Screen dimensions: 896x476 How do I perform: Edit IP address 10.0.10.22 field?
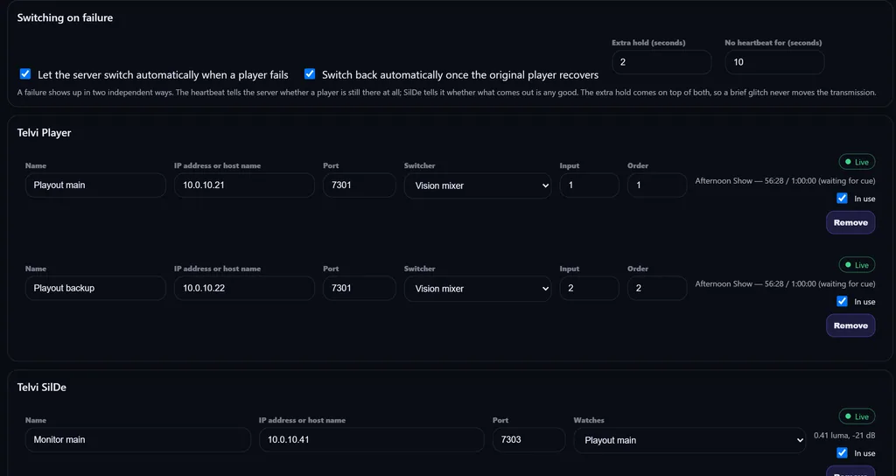(244, 288)
